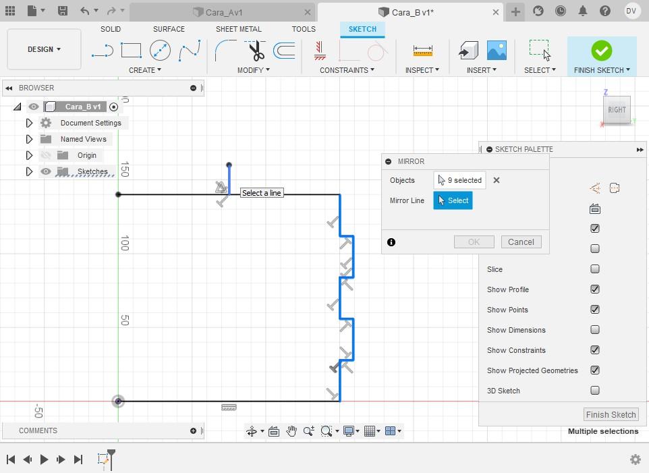Image resolution: width=649 pixels, height=473 pixels.
Task: Select the Circle tool
Action: coord(160,51)
